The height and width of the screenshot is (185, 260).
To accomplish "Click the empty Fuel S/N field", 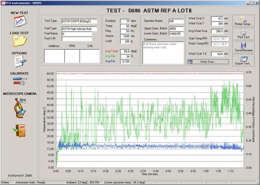I will (x=77, y=39).
